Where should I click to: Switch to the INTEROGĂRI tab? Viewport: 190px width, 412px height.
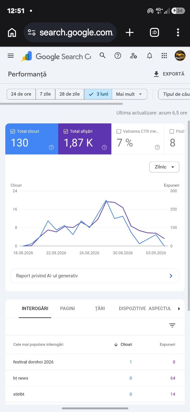[x=35, y=308]
